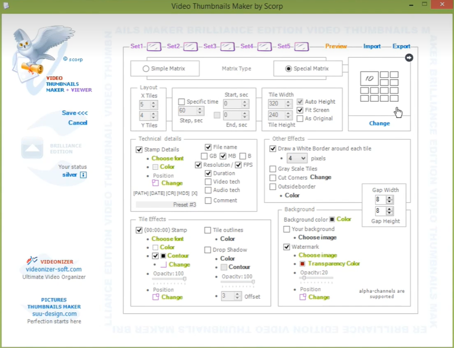Click the black Background color swatch
The image size is (454, 348).
(x=332, y=219)
